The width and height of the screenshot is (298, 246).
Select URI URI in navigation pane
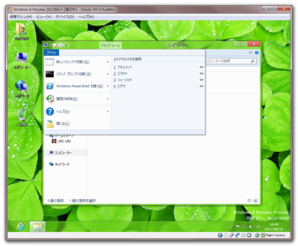coord(62,141)
